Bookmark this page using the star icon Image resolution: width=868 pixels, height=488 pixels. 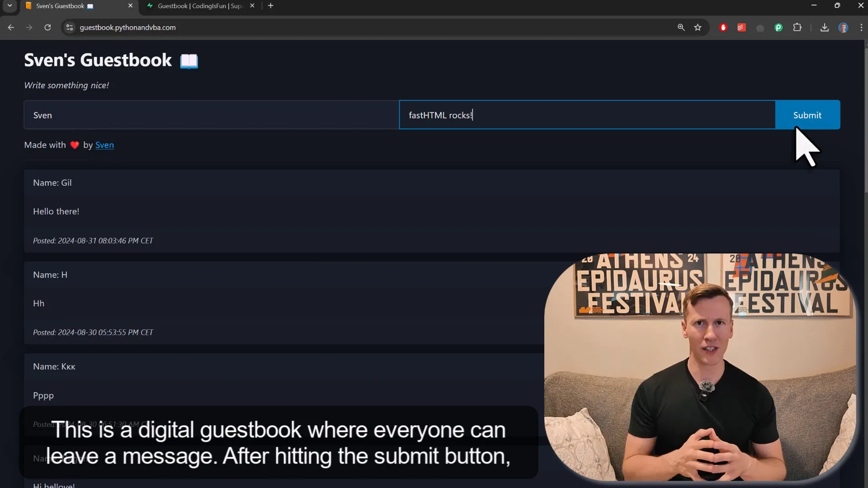point(698,28)
